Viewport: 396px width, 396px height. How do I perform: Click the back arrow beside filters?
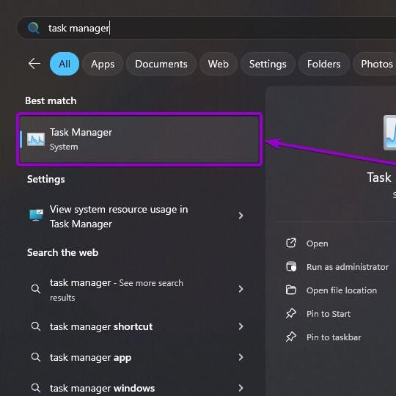click(34, 64)
